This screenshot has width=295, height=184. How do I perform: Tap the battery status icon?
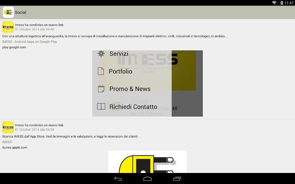pos(282,3)
